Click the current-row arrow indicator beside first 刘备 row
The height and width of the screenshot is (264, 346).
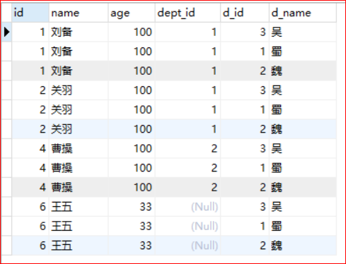click(6, 32)
